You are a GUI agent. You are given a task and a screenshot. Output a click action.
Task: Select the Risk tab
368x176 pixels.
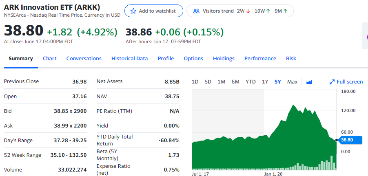(291, 58)
